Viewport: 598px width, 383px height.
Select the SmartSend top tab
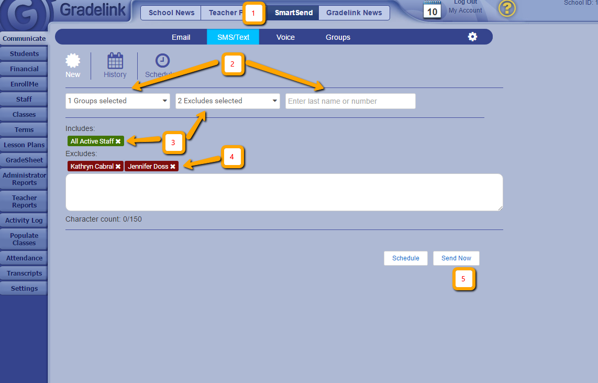point(294,13)
